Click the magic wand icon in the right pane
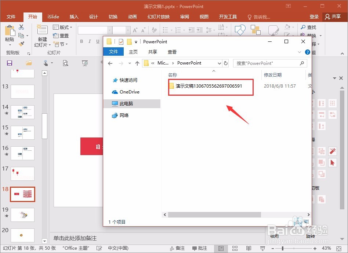 point(332,151)
